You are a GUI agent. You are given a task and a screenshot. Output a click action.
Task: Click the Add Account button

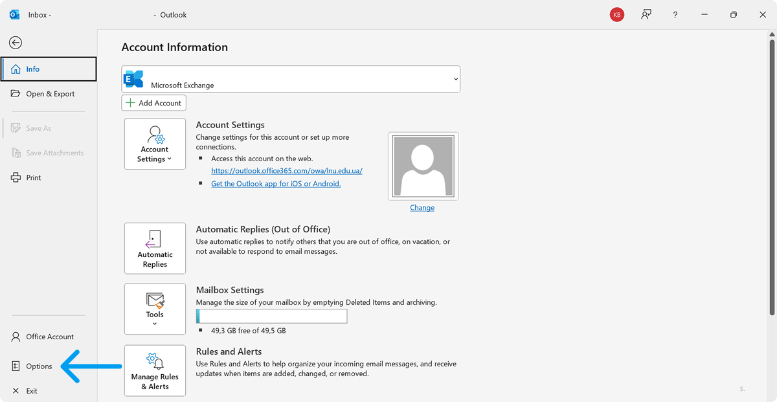[154, 103]
